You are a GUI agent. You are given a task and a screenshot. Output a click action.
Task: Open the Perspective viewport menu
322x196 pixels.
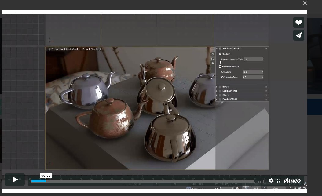(57, 49)
